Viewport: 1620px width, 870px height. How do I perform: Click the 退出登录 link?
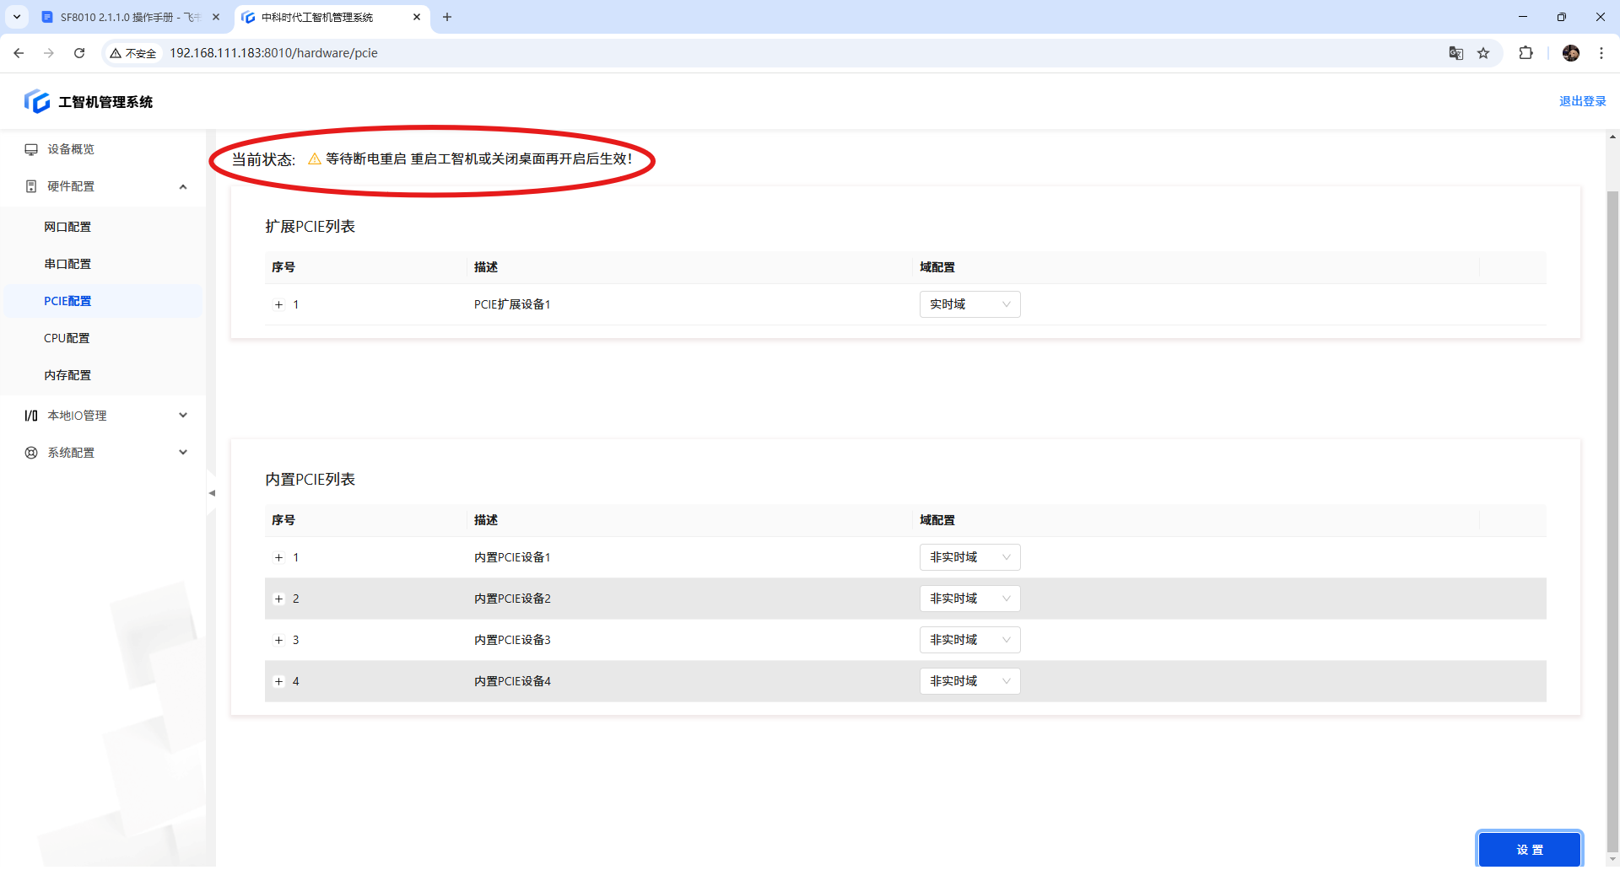(1582, 101)
